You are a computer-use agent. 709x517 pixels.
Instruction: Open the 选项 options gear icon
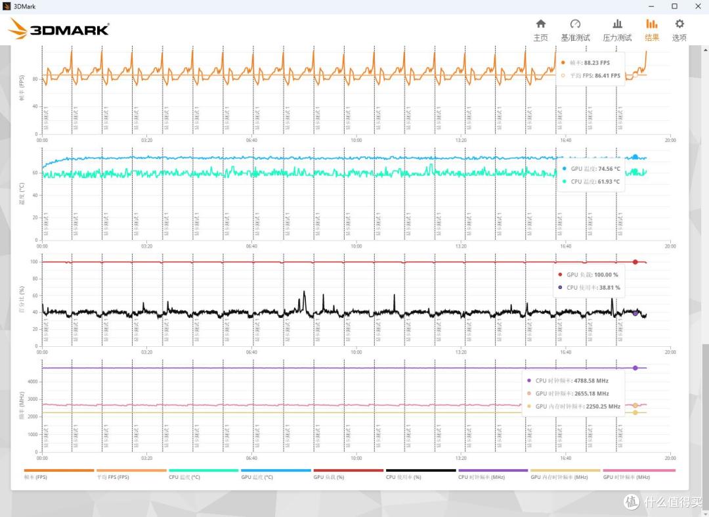679,30
